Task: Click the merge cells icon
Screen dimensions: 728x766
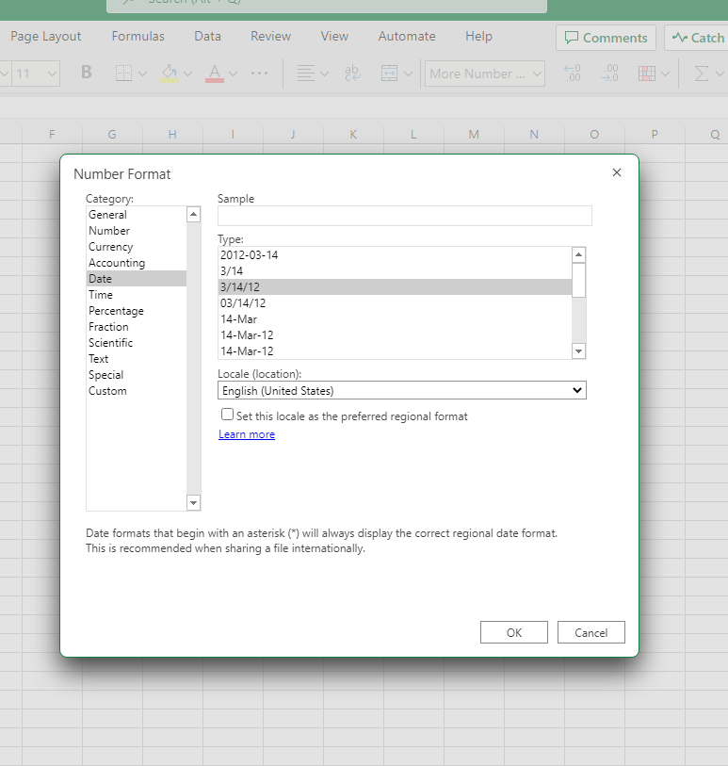Action: point(389,73)
